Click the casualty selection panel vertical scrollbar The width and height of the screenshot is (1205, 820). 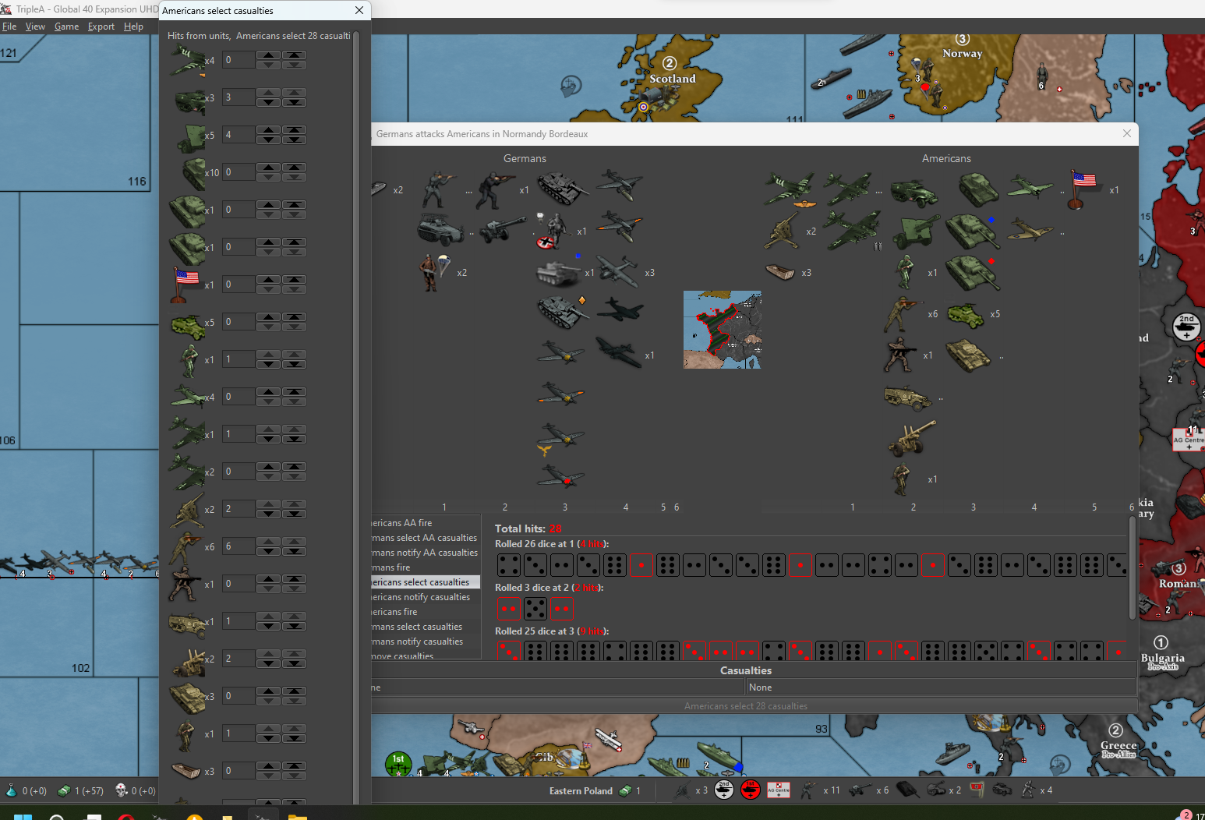click(356, 417)
